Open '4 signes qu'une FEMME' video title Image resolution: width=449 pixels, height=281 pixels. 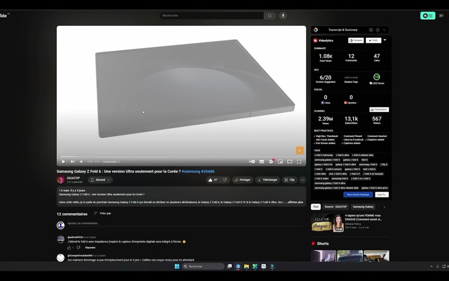coord(363,217)
